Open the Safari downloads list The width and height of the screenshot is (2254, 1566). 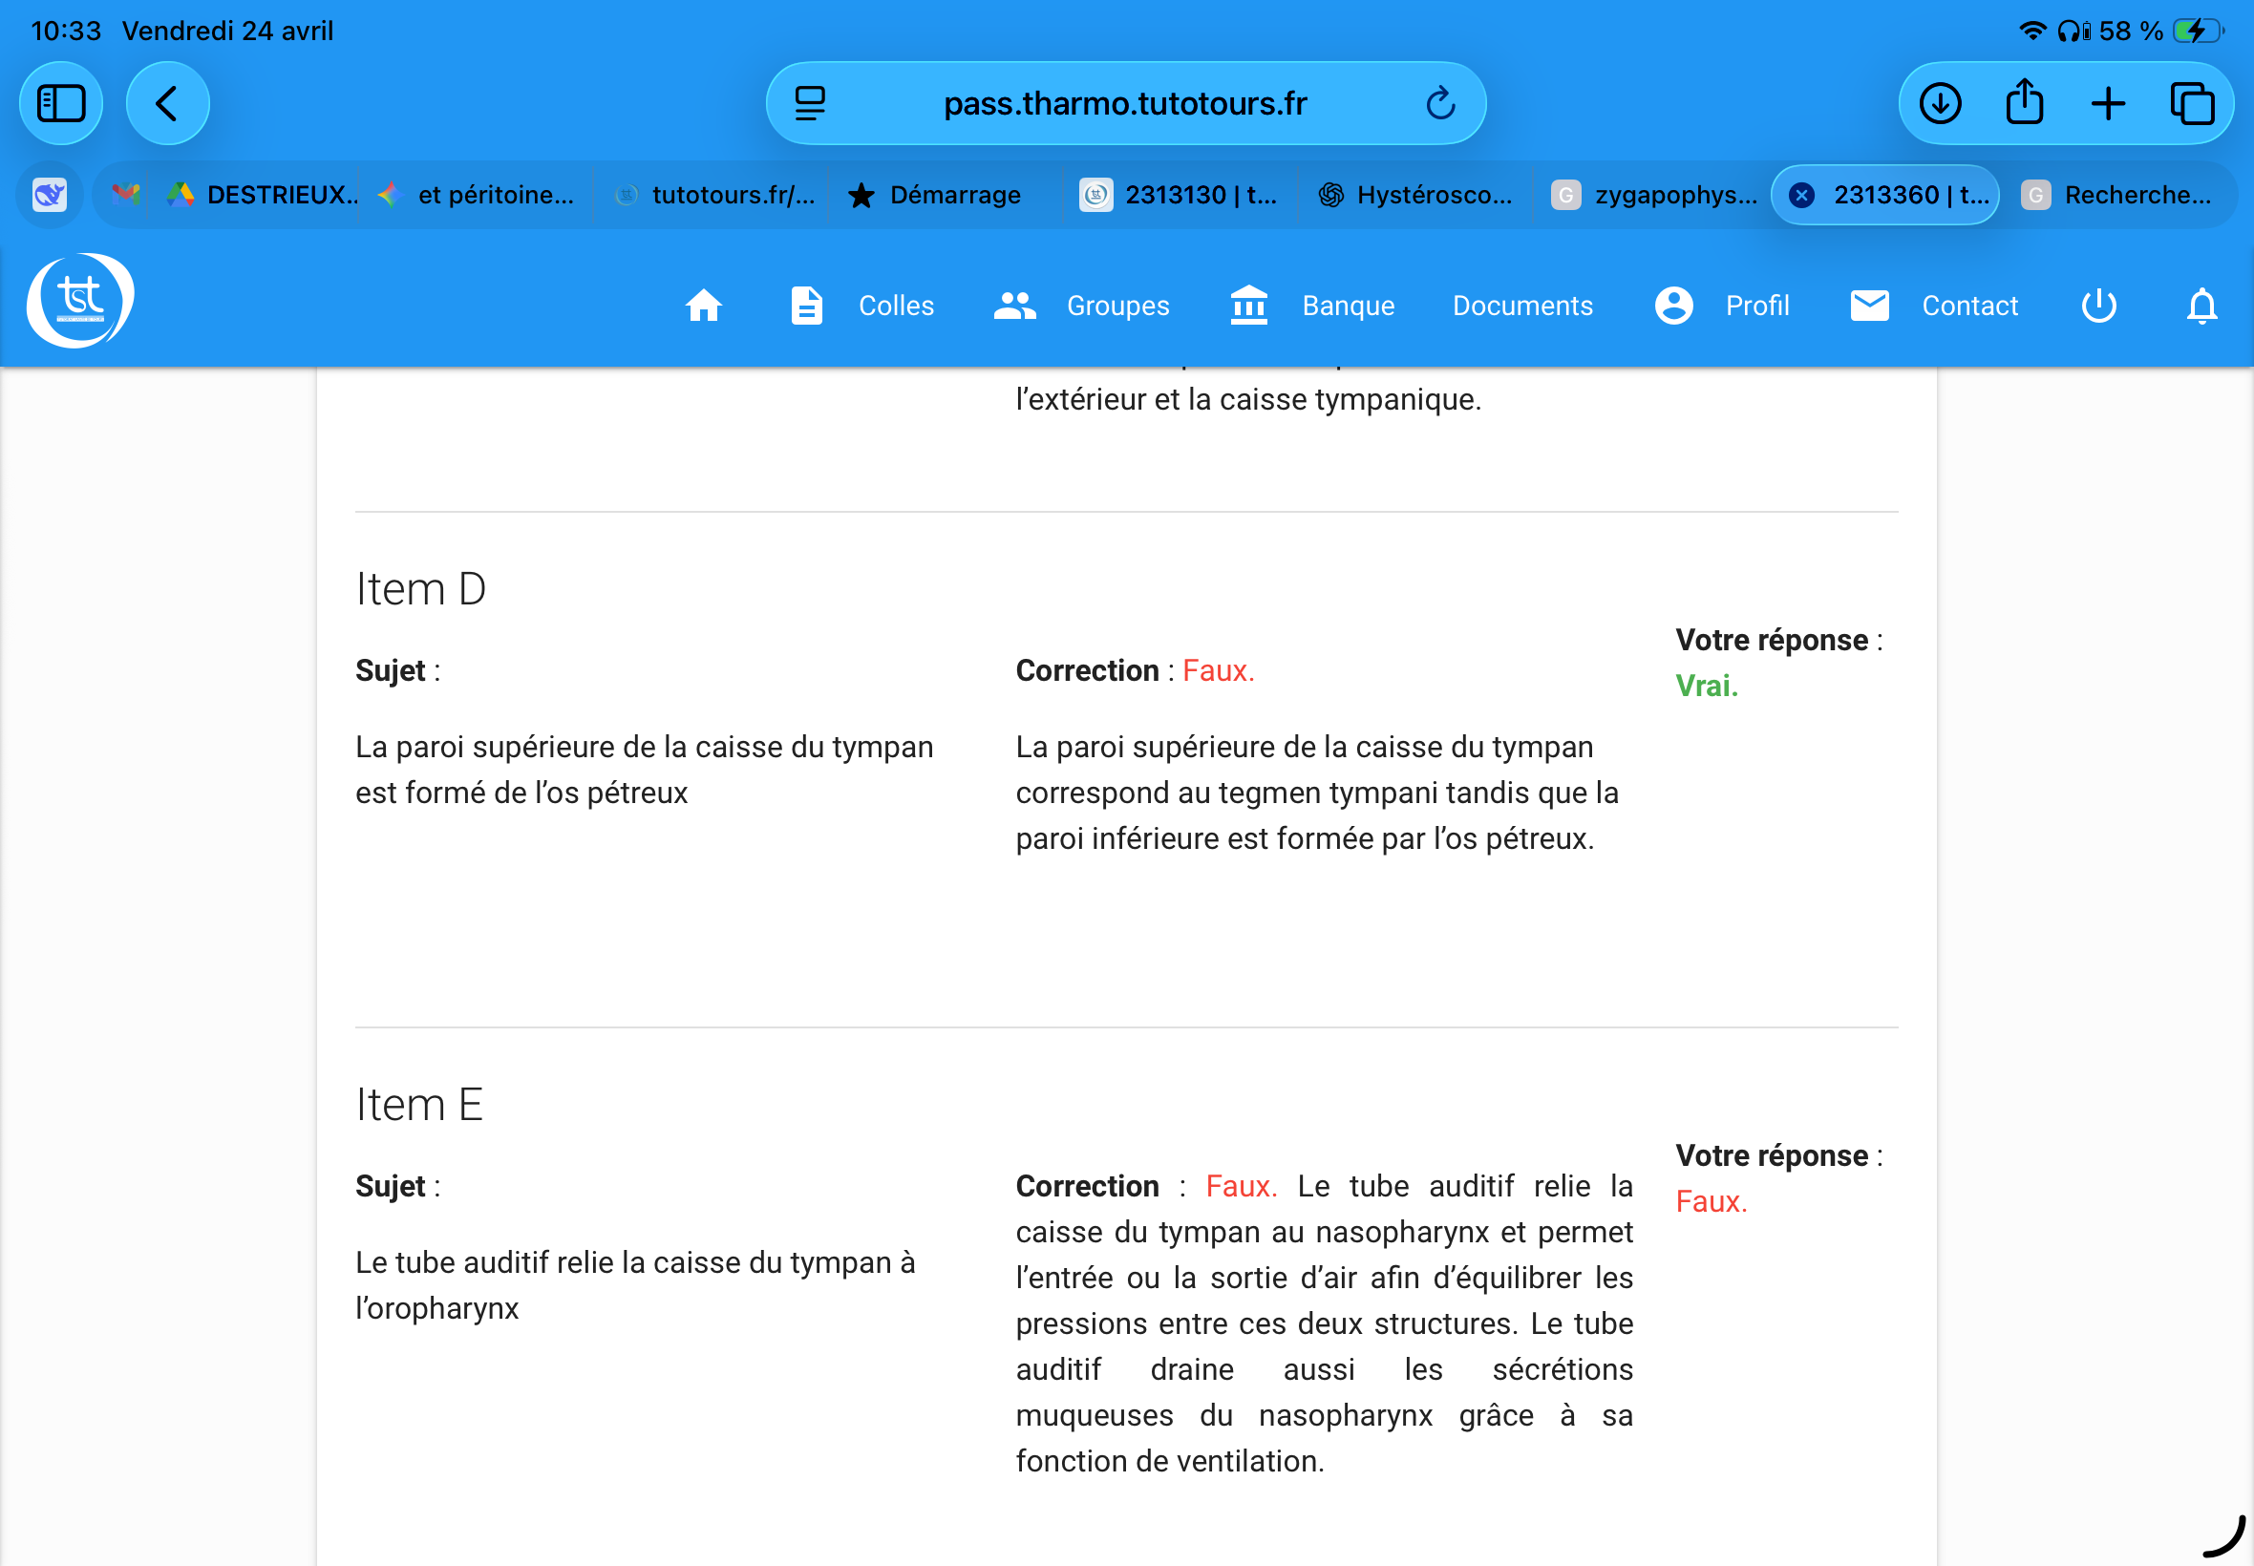pos(1940,103)
